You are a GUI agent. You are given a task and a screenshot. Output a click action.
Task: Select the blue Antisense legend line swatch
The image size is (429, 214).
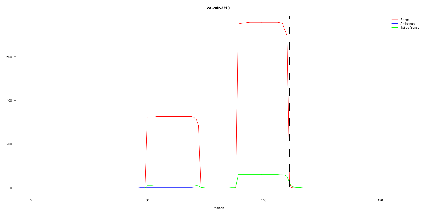point(394,24)
